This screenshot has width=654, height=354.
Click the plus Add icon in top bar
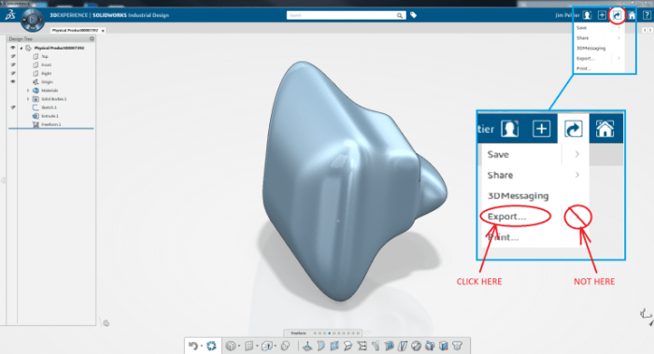click(x=602, y=16)
